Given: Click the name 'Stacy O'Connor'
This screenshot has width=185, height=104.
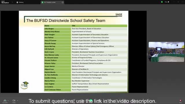Looking at the screenshot, I should pyautogui.click(x=50, y=40).
